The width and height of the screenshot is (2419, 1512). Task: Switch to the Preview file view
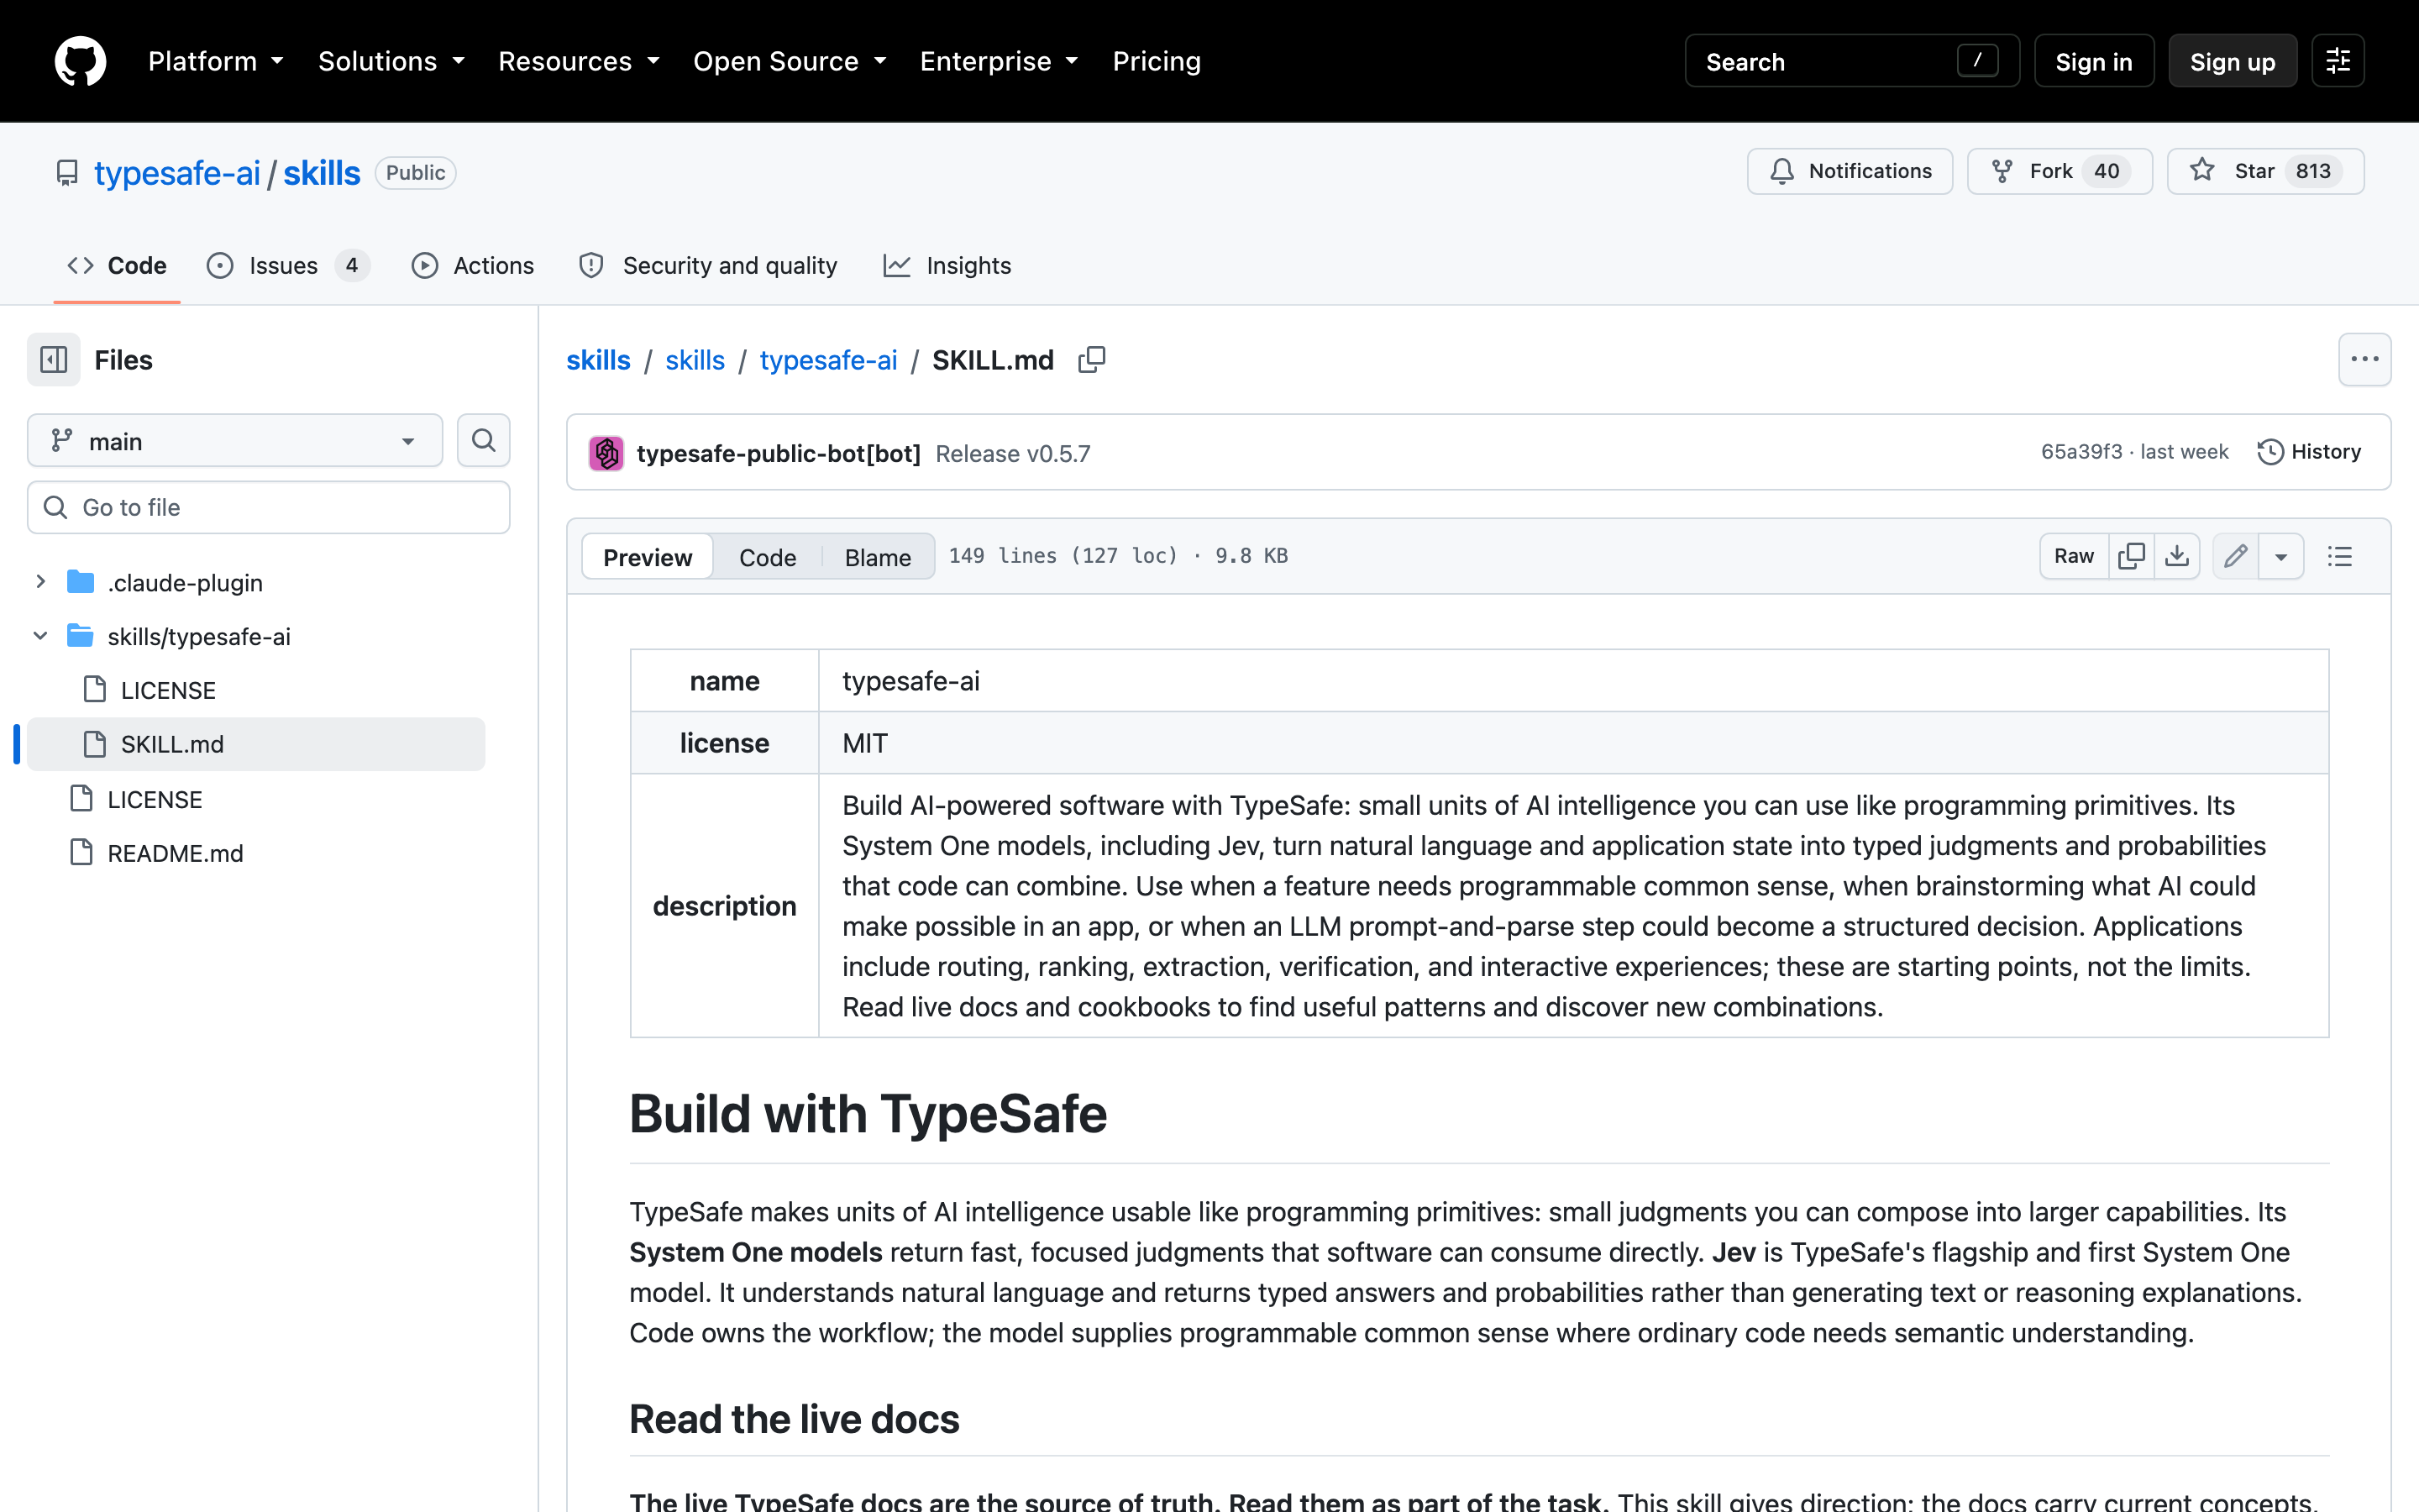[648, 557]
